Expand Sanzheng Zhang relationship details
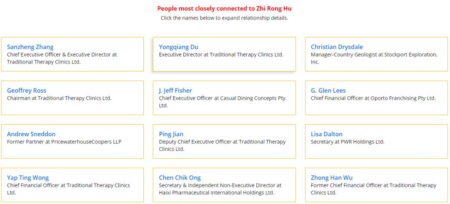 (x=30, y=47)
